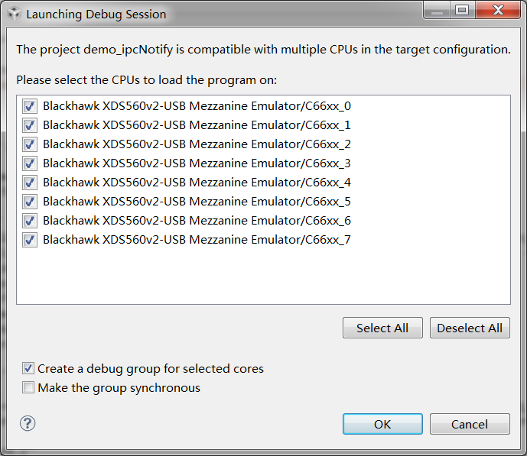This screenshot has height=456, width=527.
Task: Close the Launching Debug Session dialog
Action: click(x=498, y=10)
